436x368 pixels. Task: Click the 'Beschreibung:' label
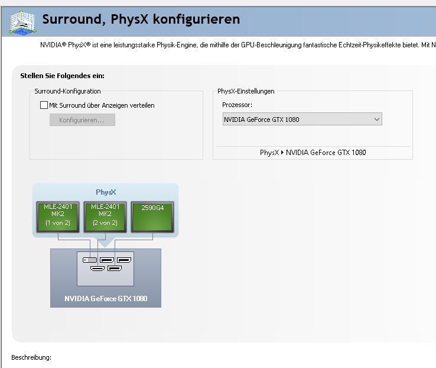(31, 357)
